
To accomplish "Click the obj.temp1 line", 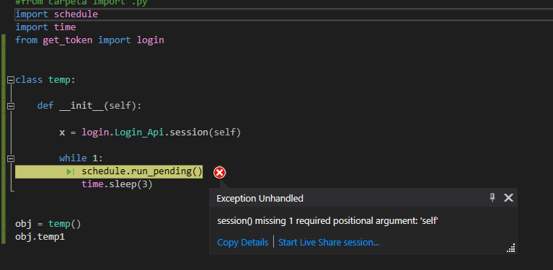I will [x=40, y=237].
